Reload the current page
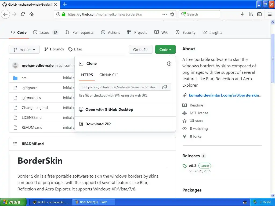The height and width of the screenshot is (206, 275). [x=23, y=14]
